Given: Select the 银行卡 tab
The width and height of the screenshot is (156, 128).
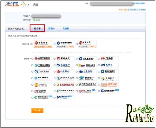Looking at the screenshot, I should tap(37, 29).
